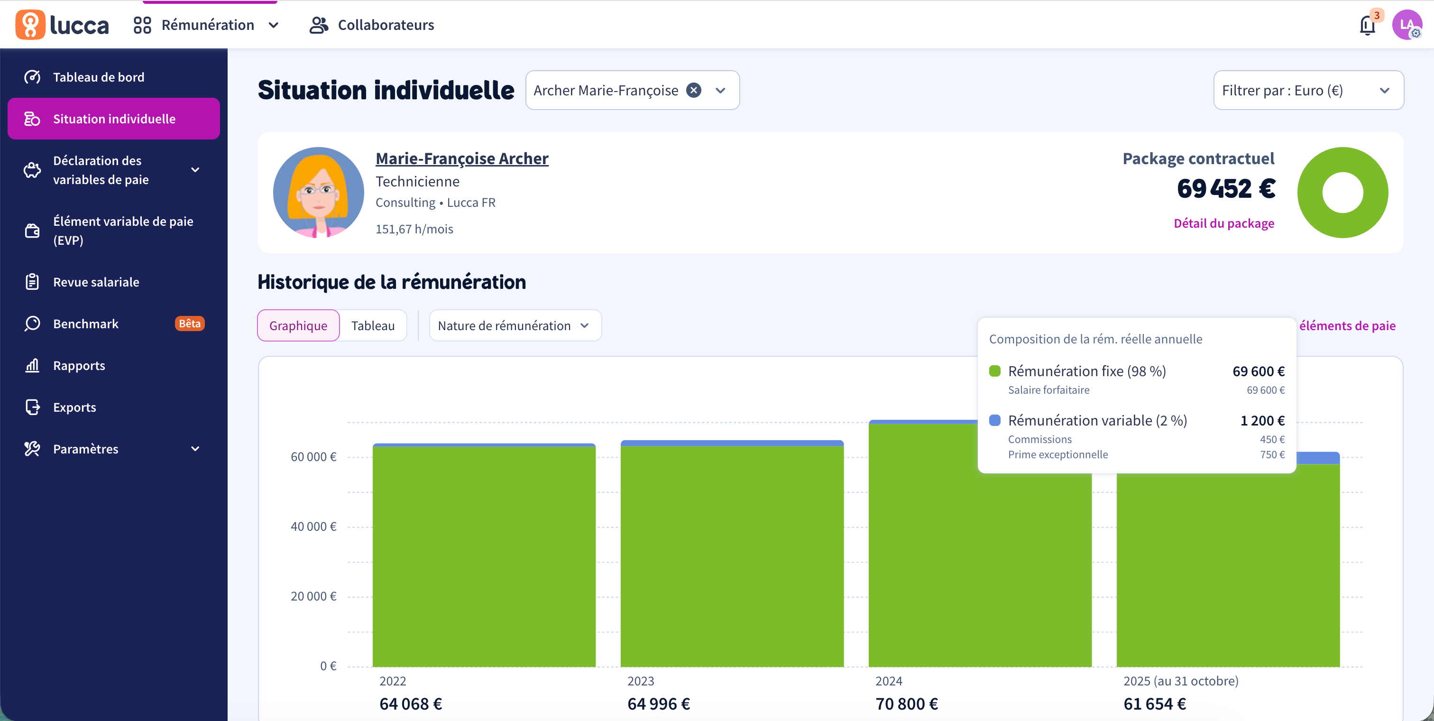
Task: Click the Revue salariale clipboard icon
Action: tap(32, 282)
